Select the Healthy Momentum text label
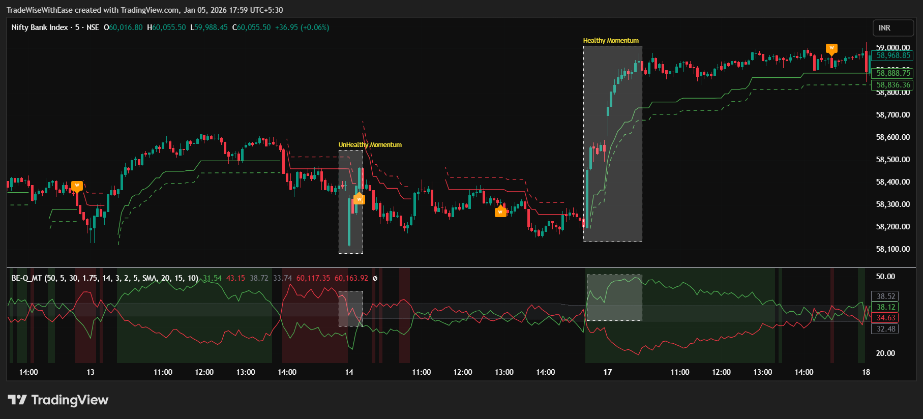 (x=611, y=41)
